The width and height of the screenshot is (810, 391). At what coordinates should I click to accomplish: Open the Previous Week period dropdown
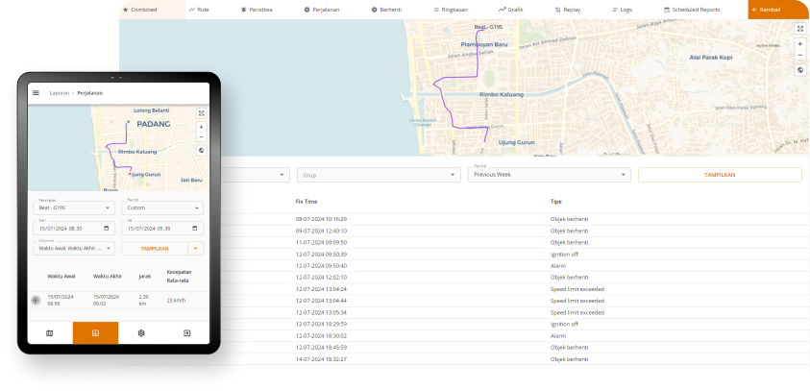(x=549, y=175)
